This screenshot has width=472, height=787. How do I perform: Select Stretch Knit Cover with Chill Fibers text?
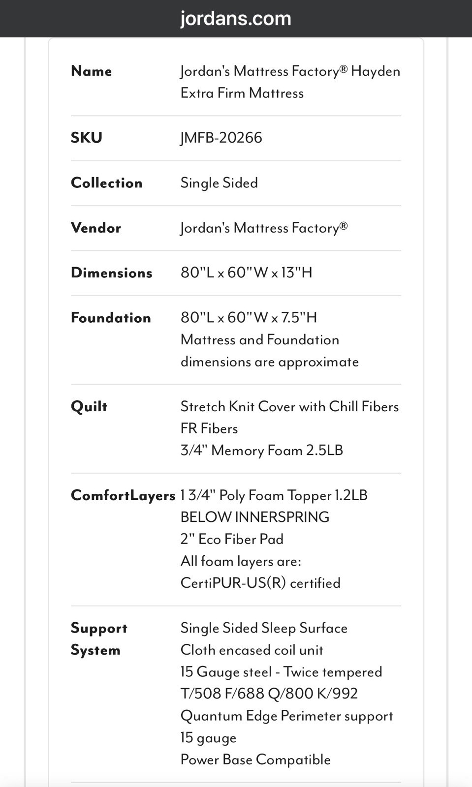pos(289,406)
